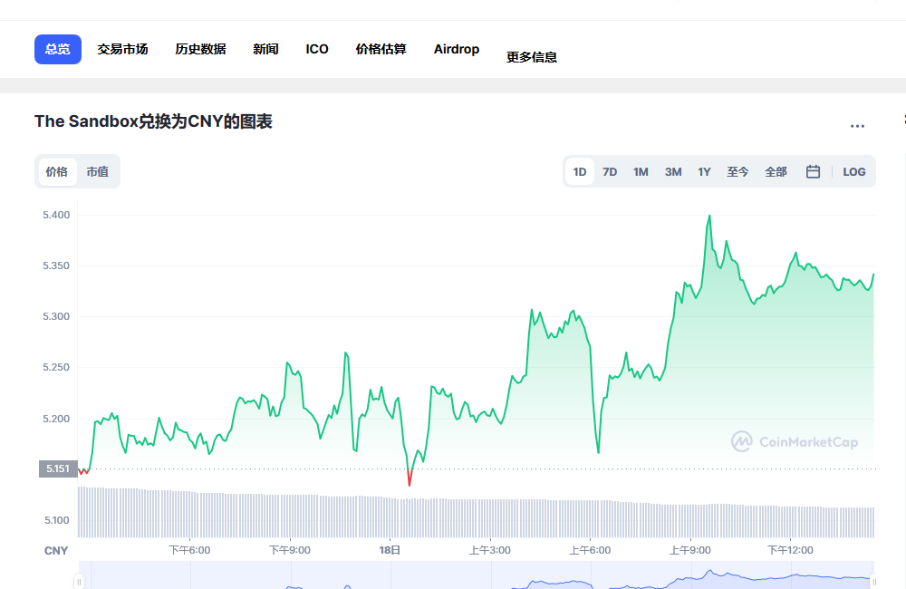The width and height of the screenshot is (906, 589).
Task: Click the 上午9:00 time axis label
Action: coord(689,550)
